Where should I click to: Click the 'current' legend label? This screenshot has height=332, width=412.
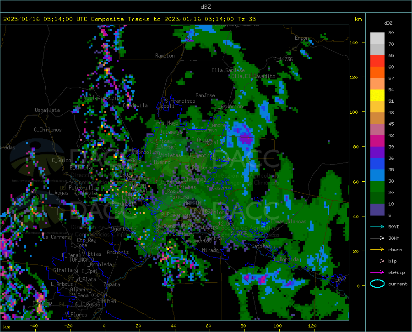pyautogui.click(x=397, y=284)
